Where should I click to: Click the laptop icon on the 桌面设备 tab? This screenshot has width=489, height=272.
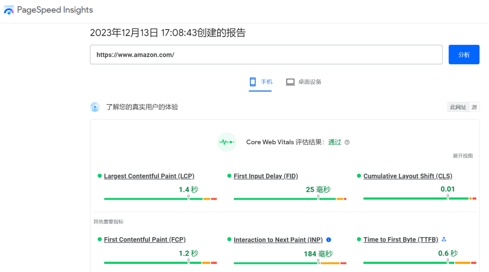tap(290, 82)
